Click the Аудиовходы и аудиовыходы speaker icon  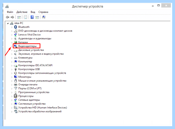click(x=16, y=38)
